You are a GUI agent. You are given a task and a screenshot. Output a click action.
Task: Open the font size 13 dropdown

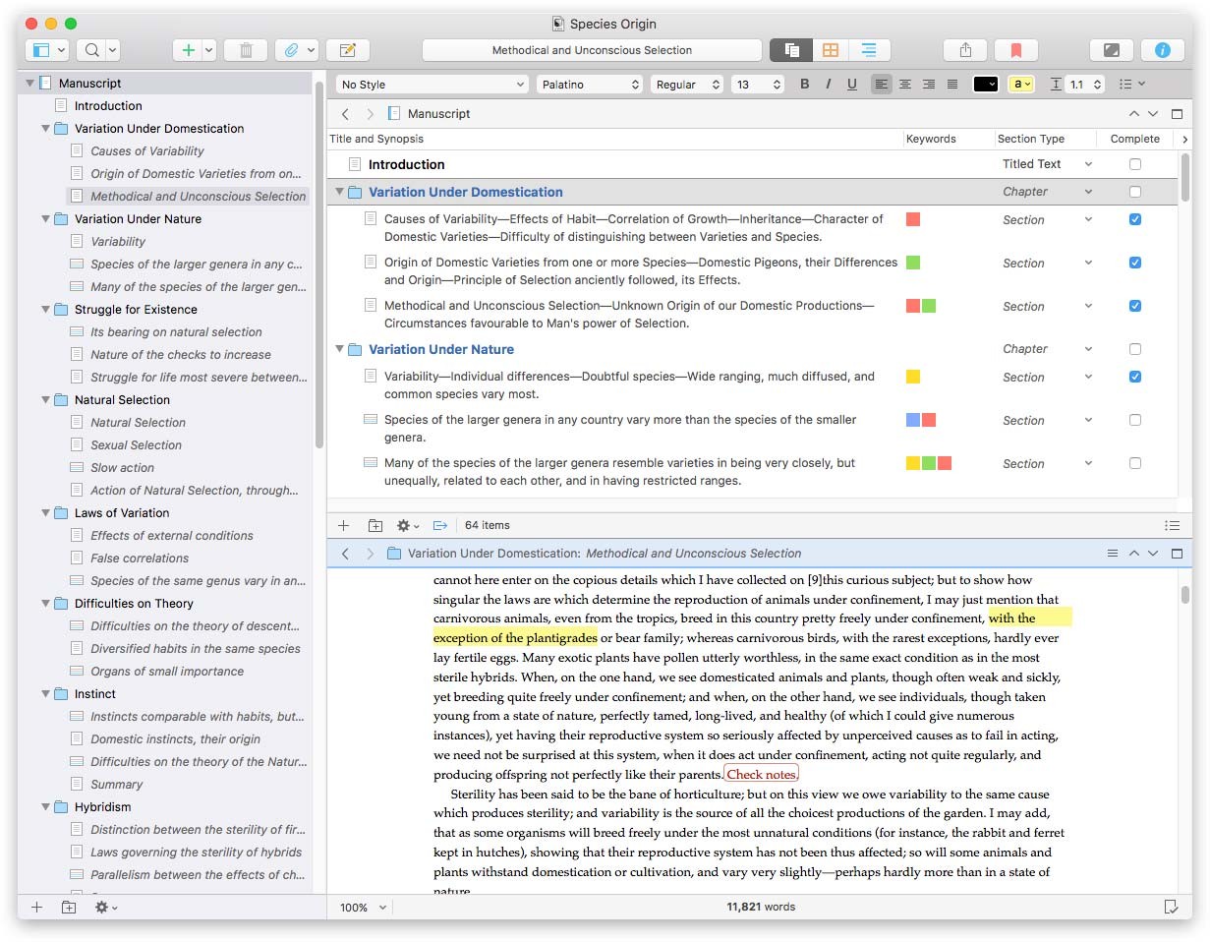click(757, 85)
